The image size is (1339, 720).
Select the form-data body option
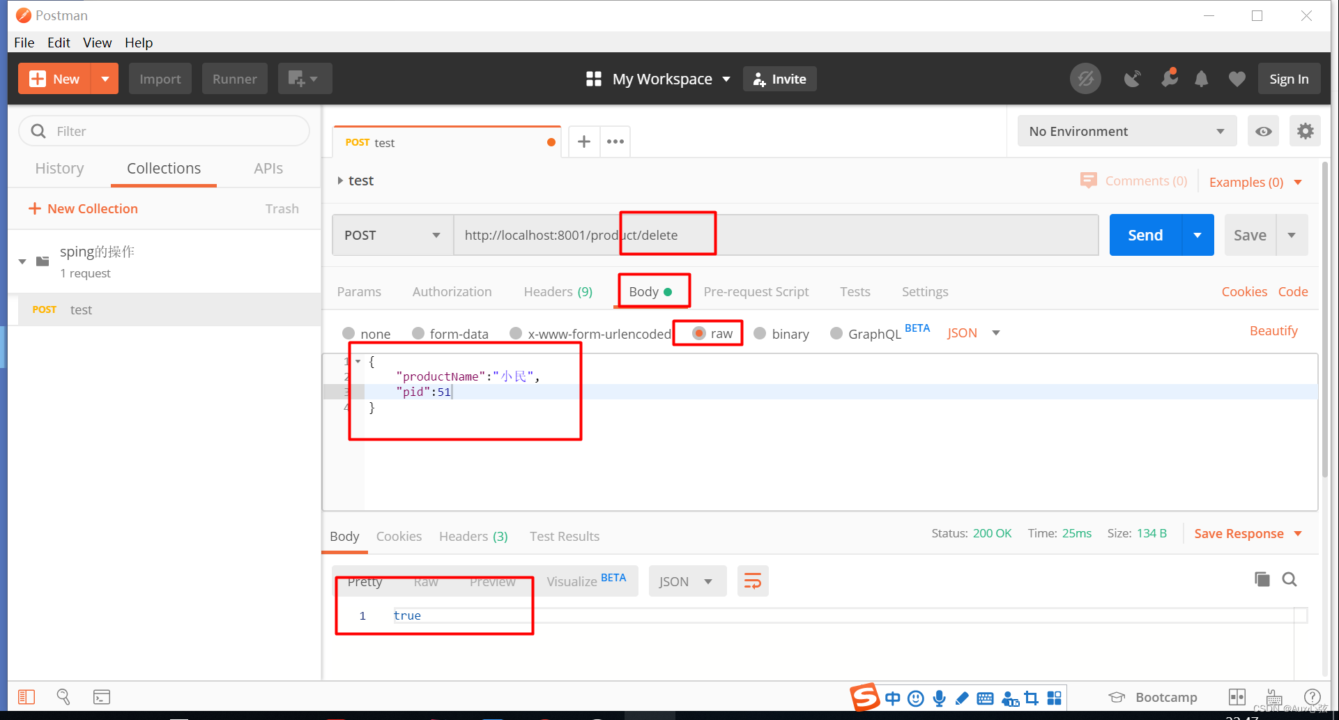tap(418, 333)
